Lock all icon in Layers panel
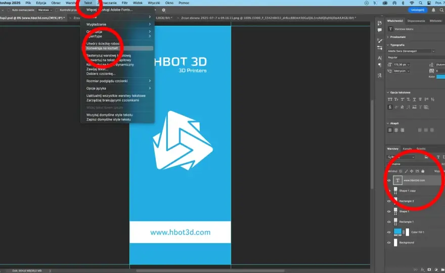Viewport: 445px width, 273px height. point(423,171)
